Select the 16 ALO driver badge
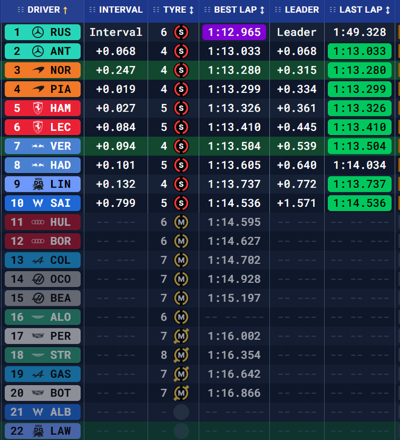 click(43, 317)
